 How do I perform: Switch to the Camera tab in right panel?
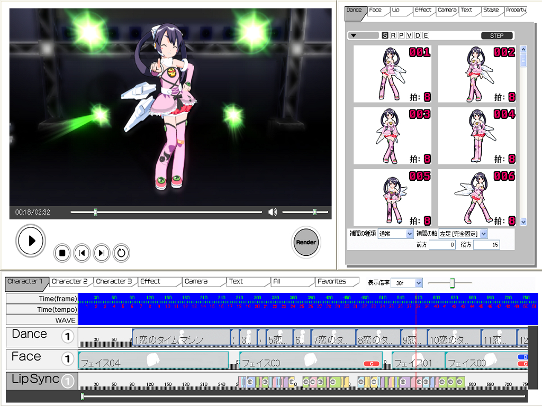click(x=447, y=10)
